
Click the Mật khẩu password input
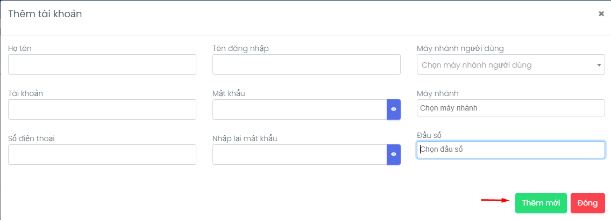(x=300, y=109)
